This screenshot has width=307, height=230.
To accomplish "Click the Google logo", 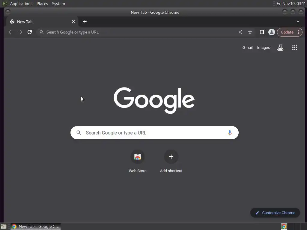I will pyautogui.click(x=154, y=100).
